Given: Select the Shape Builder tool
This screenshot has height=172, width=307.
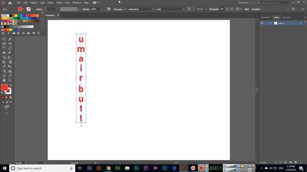Looking at the screenshot, I should [4, 57].
